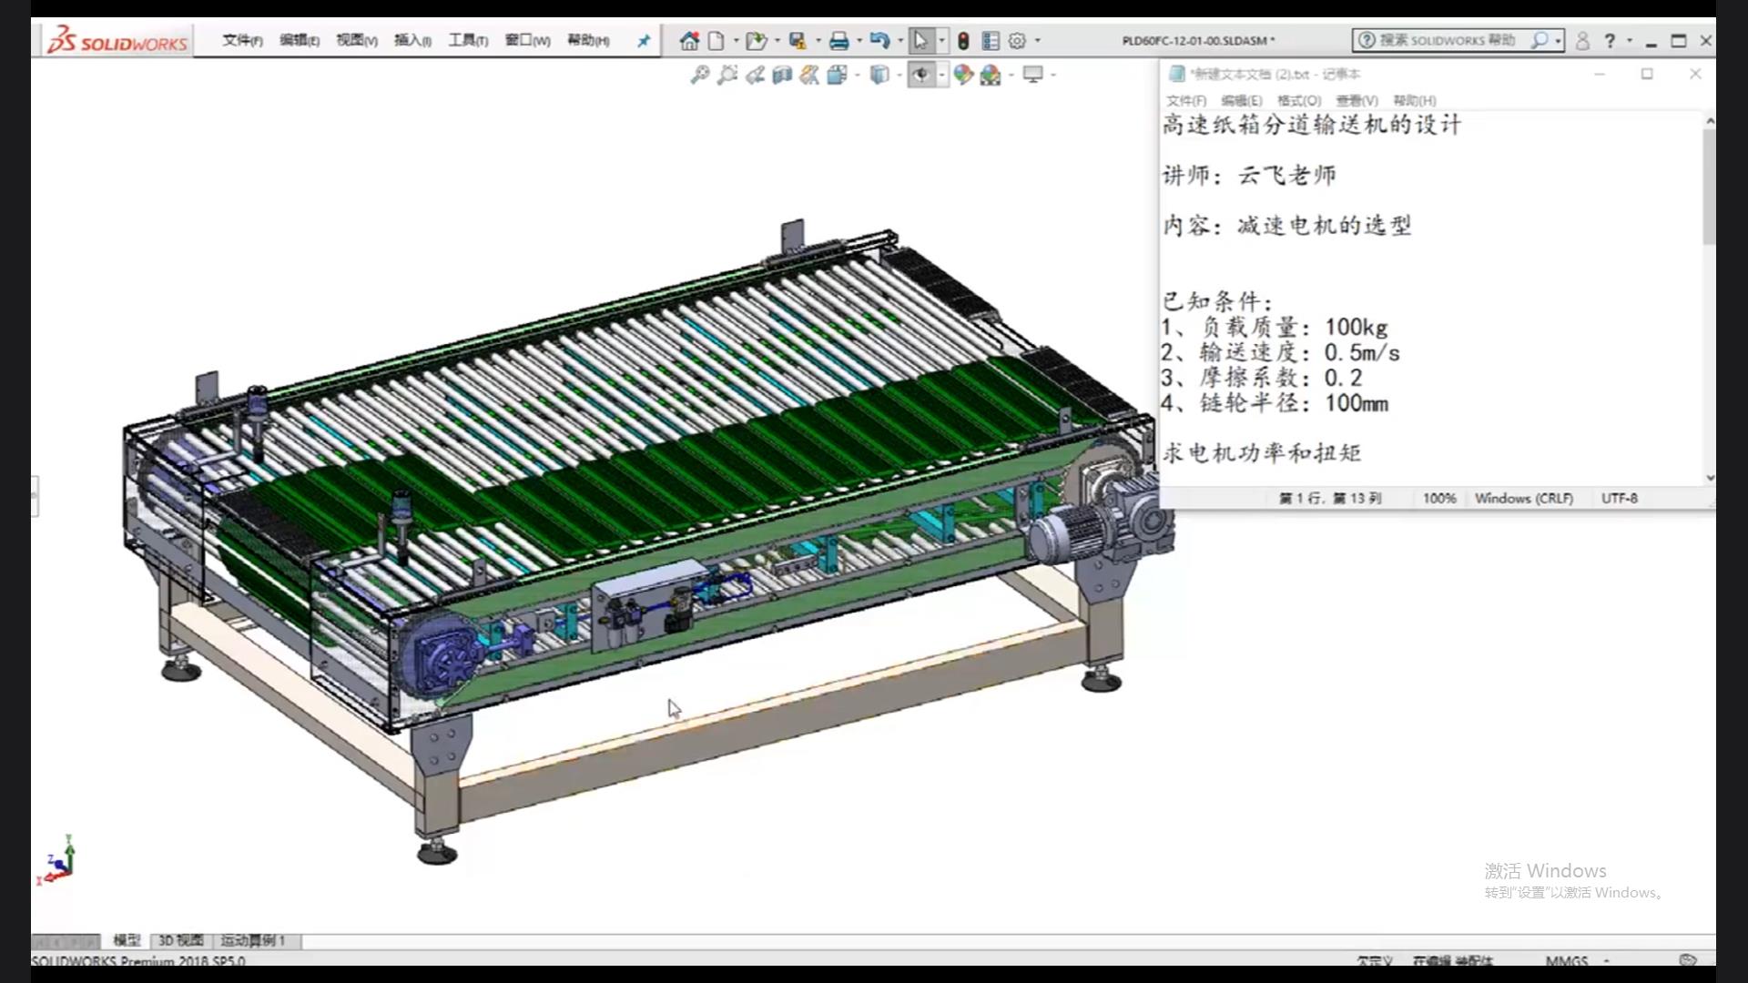The image size is (1748, 983).
Task: Click the Print icon
Action: [x=838, y=41]
